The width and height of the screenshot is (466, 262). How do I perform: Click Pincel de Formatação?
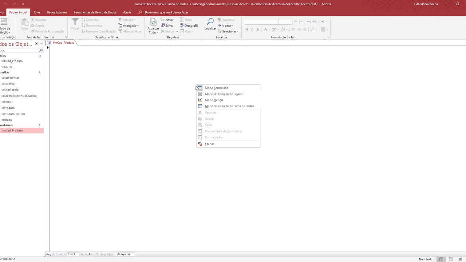[47, 32]
